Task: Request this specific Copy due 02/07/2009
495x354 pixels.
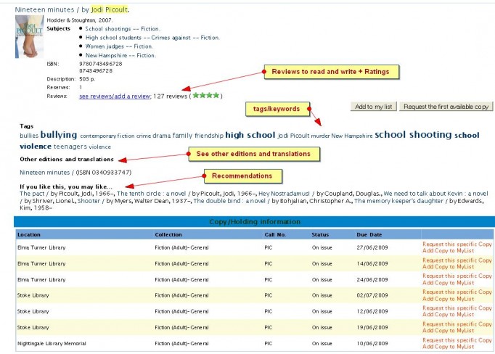Action: click(457, 292)
